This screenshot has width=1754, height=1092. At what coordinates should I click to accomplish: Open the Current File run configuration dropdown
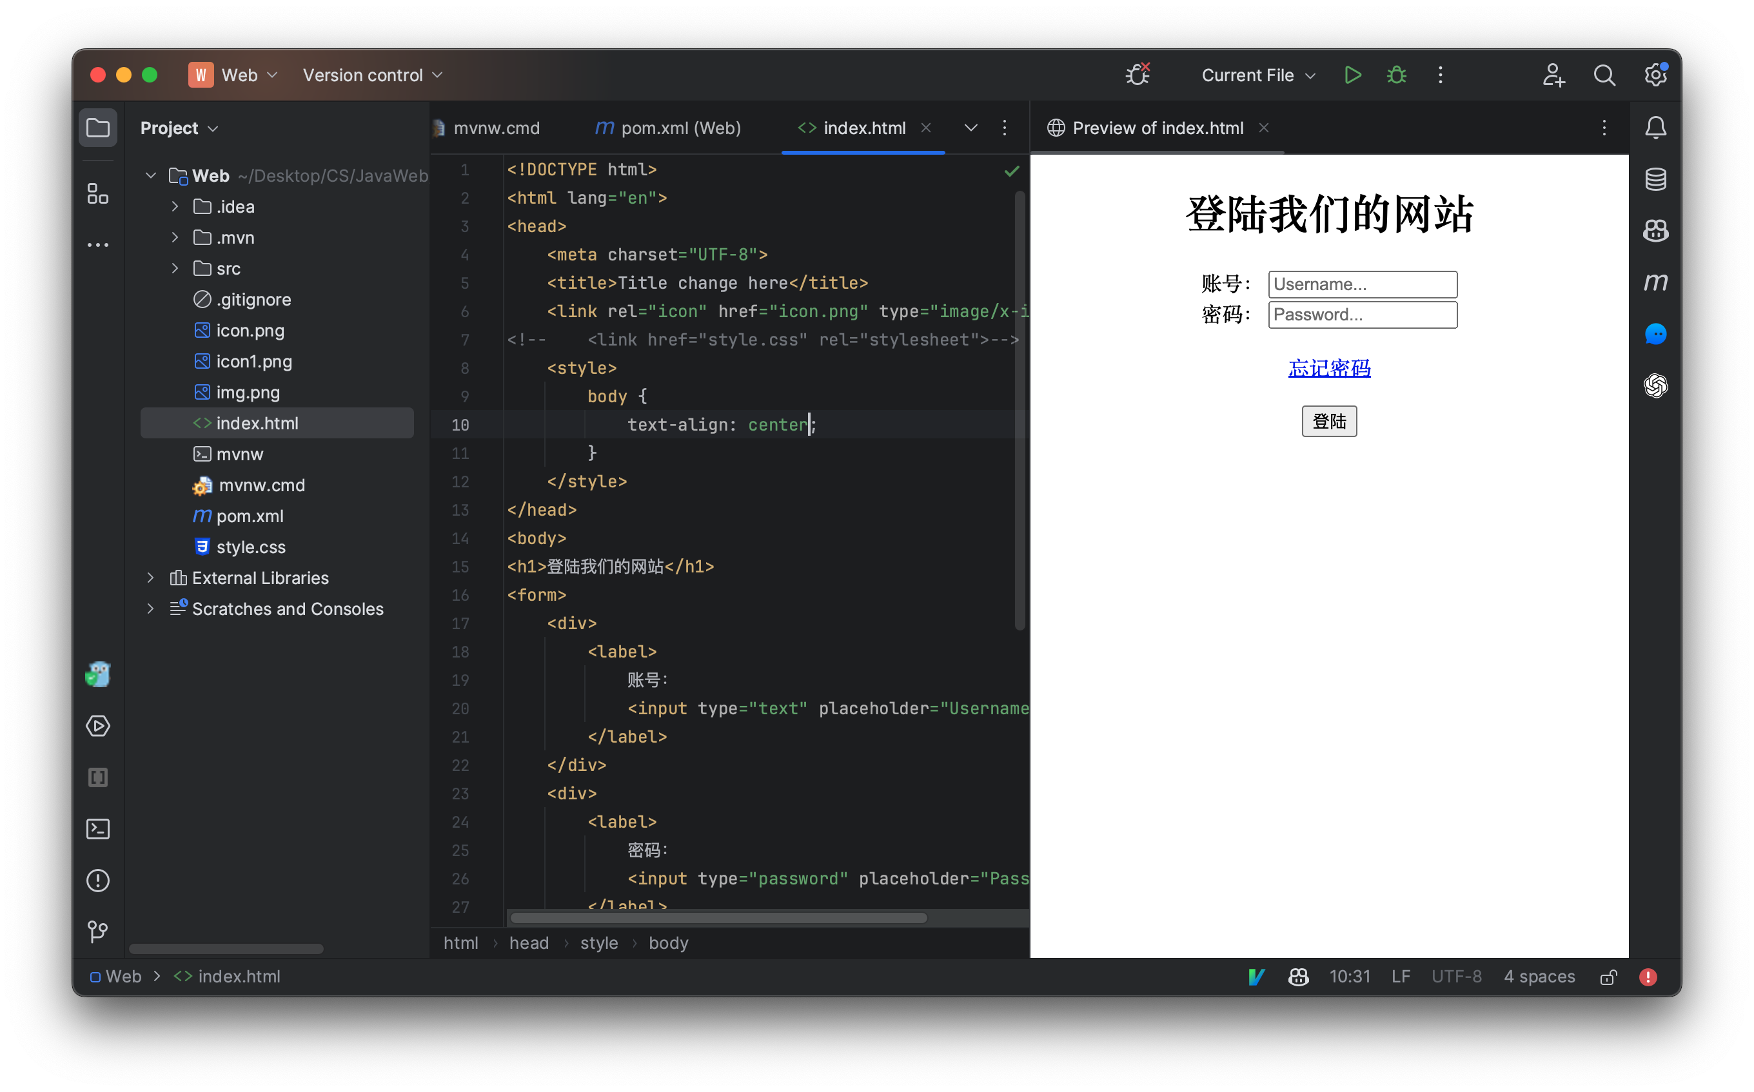[1257, 74]
